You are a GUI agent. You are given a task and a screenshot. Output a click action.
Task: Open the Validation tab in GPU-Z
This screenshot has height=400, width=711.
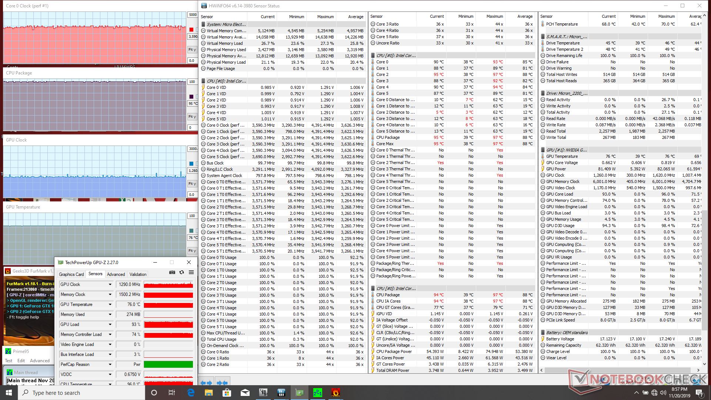coord(138,274)
